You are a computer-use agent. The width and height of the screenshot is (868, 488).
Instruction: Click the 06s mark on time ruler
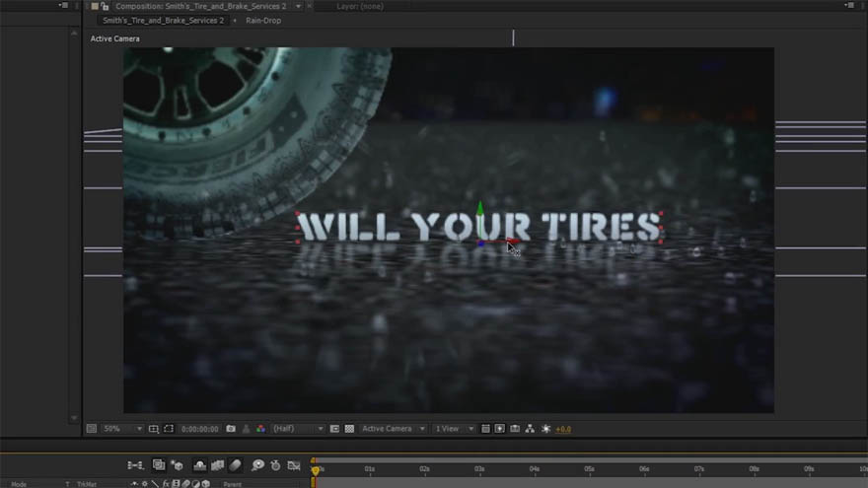[x=644, y=469]
